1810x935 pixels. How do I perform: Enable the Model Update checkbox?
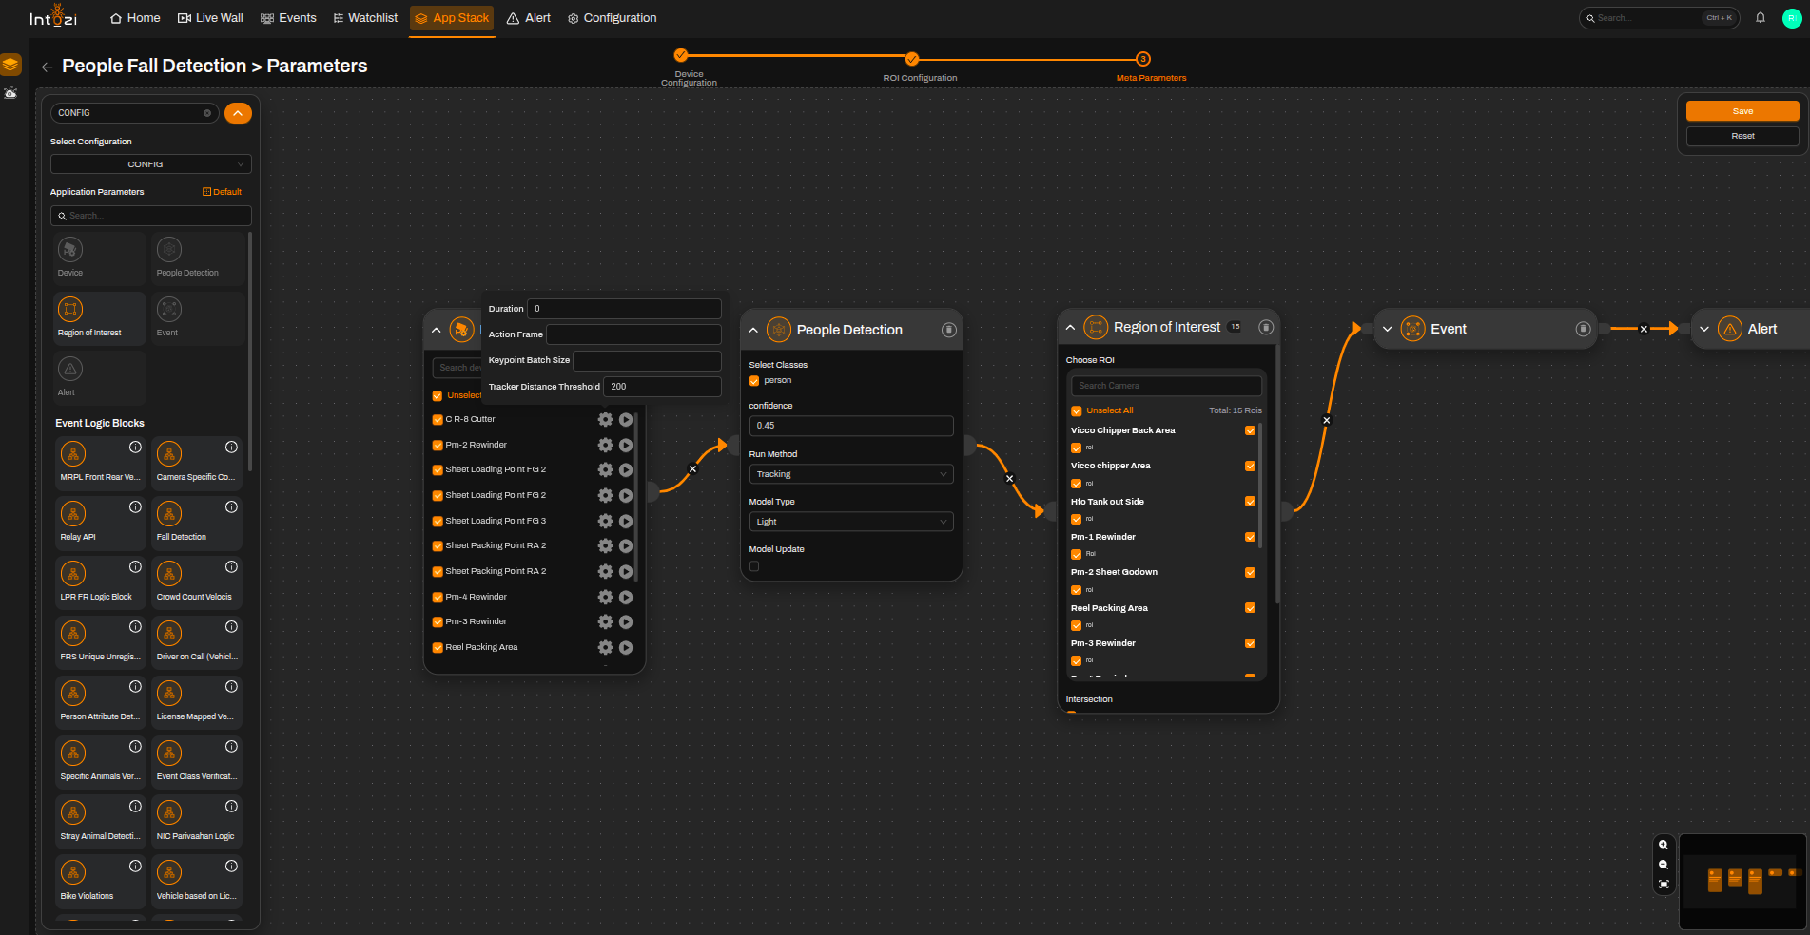click(754, 566)
